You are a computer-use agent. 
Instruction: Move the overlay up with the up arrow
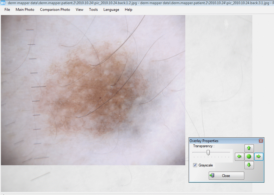(249, 148)
